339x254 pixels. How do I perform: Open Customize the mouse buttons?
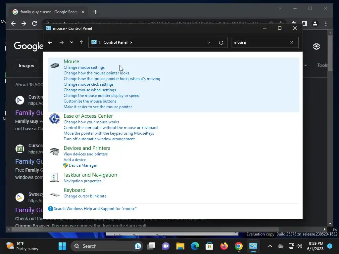(x=90, y=101)
